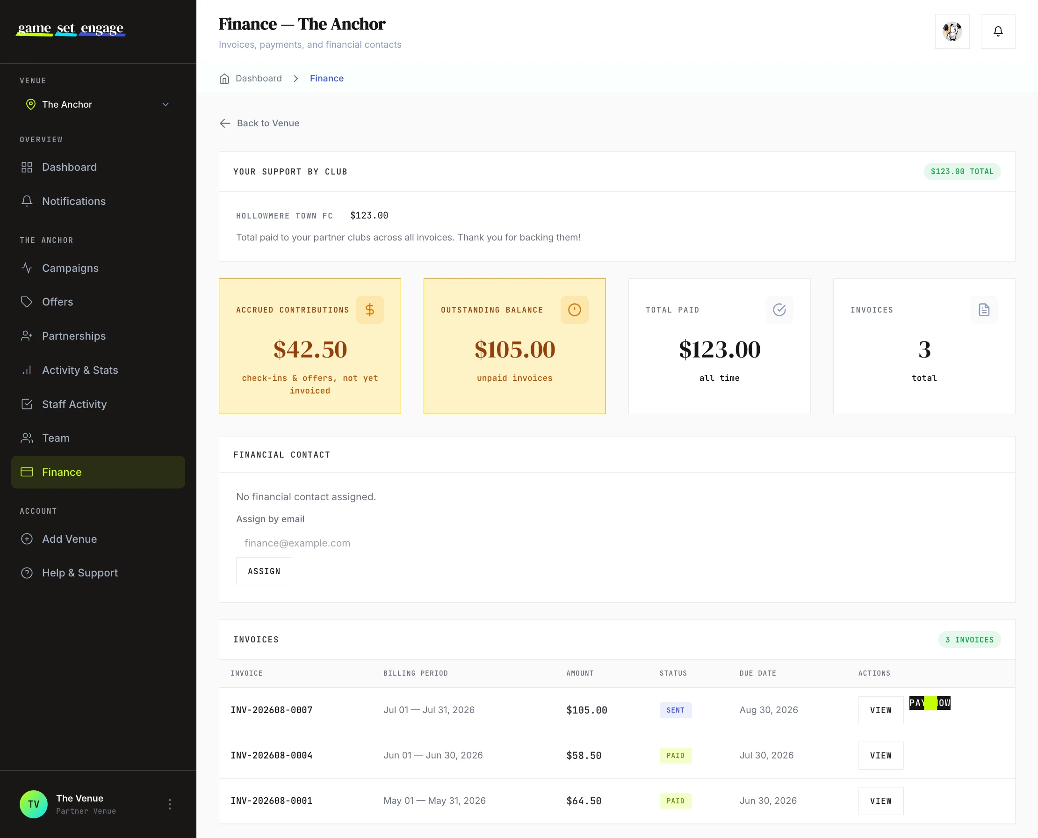Open Partnerships in sidebar
This screenshot has height=838, width=1038.
[98, 336]
